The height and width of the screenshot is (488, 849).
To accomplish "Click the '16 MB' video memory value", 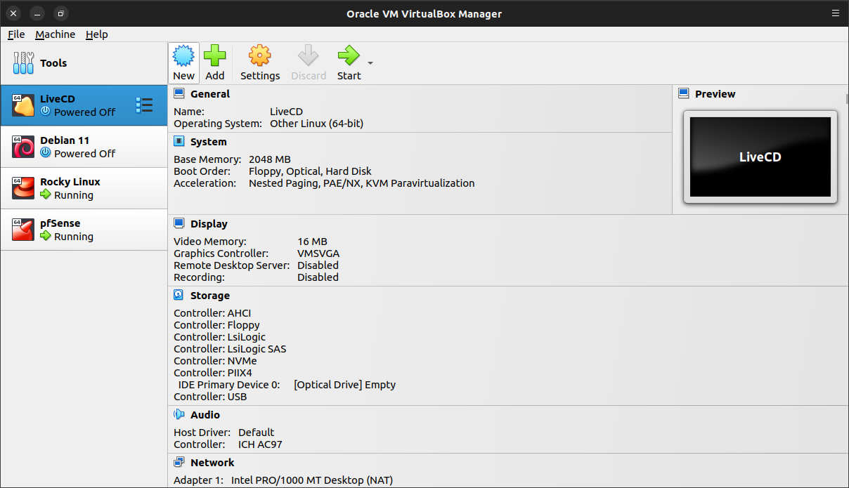I will pos(312,242).
